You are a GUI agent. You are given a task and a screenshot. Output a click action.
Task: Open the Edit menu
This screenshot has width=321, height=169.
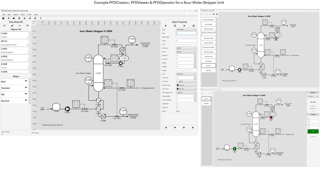[x=9, y=15]
